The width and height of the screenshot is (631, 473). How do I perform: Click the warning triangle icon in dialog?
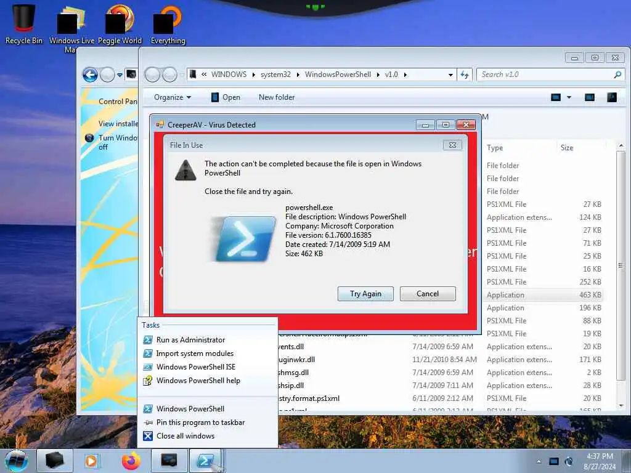tap(185, 171)
